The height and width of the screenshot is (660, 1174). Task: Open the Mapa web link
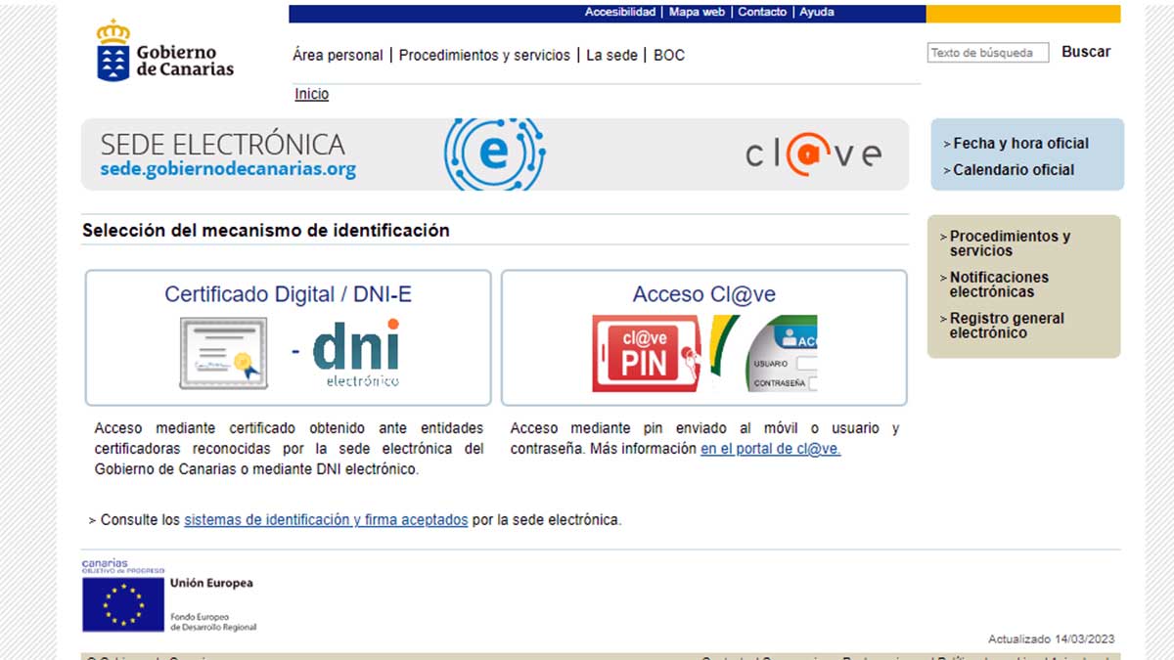pos(697,13)
